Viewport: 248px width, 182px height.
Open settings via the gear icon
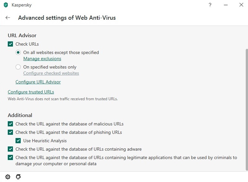pyautogui.click(x=8, y=177)
